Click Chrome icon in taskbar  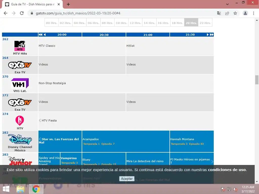[x=36, y=189]
